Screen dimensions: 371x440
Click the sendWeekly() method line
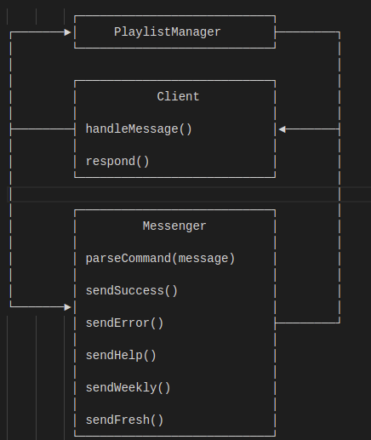pyautogui.click(x=128, y=388)
